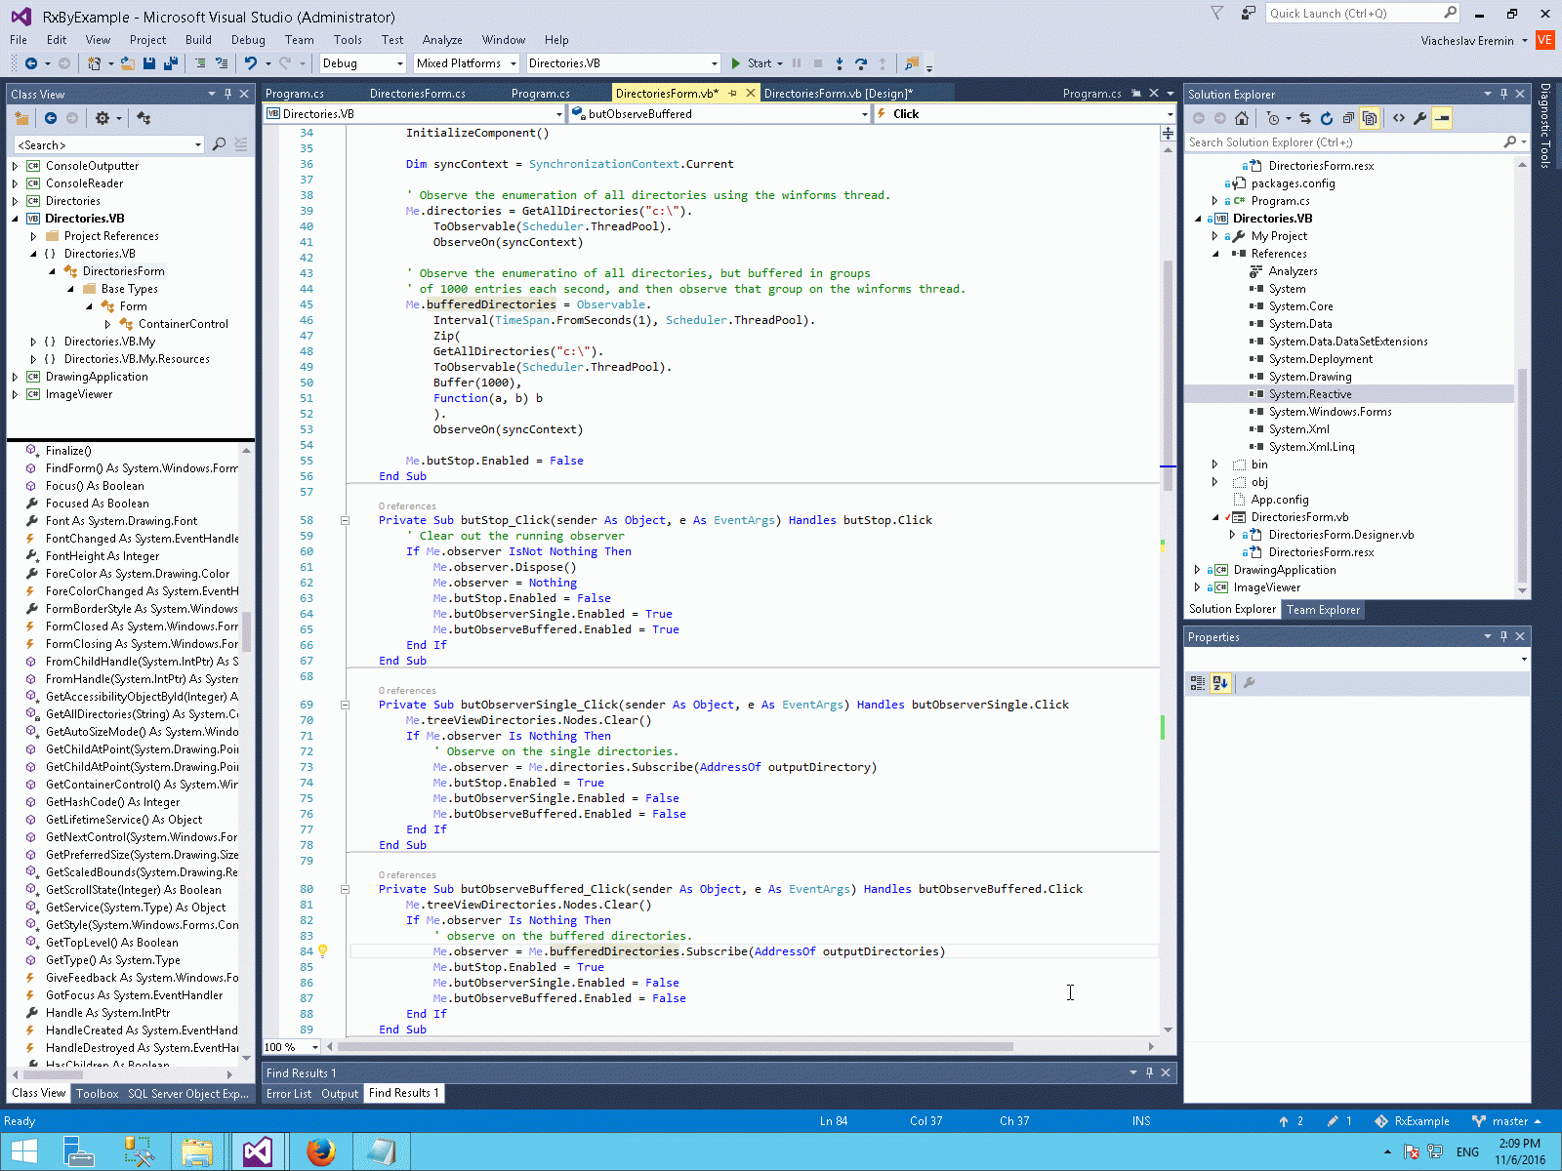Expand the bin folder in Solution Explorer
This screenshot has height=1171, width=1562.
[1215, 464]
